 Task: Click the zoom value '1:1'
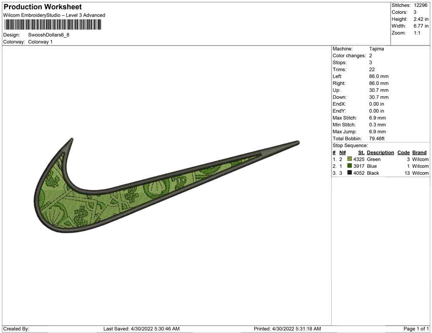[x=417, y=33]
